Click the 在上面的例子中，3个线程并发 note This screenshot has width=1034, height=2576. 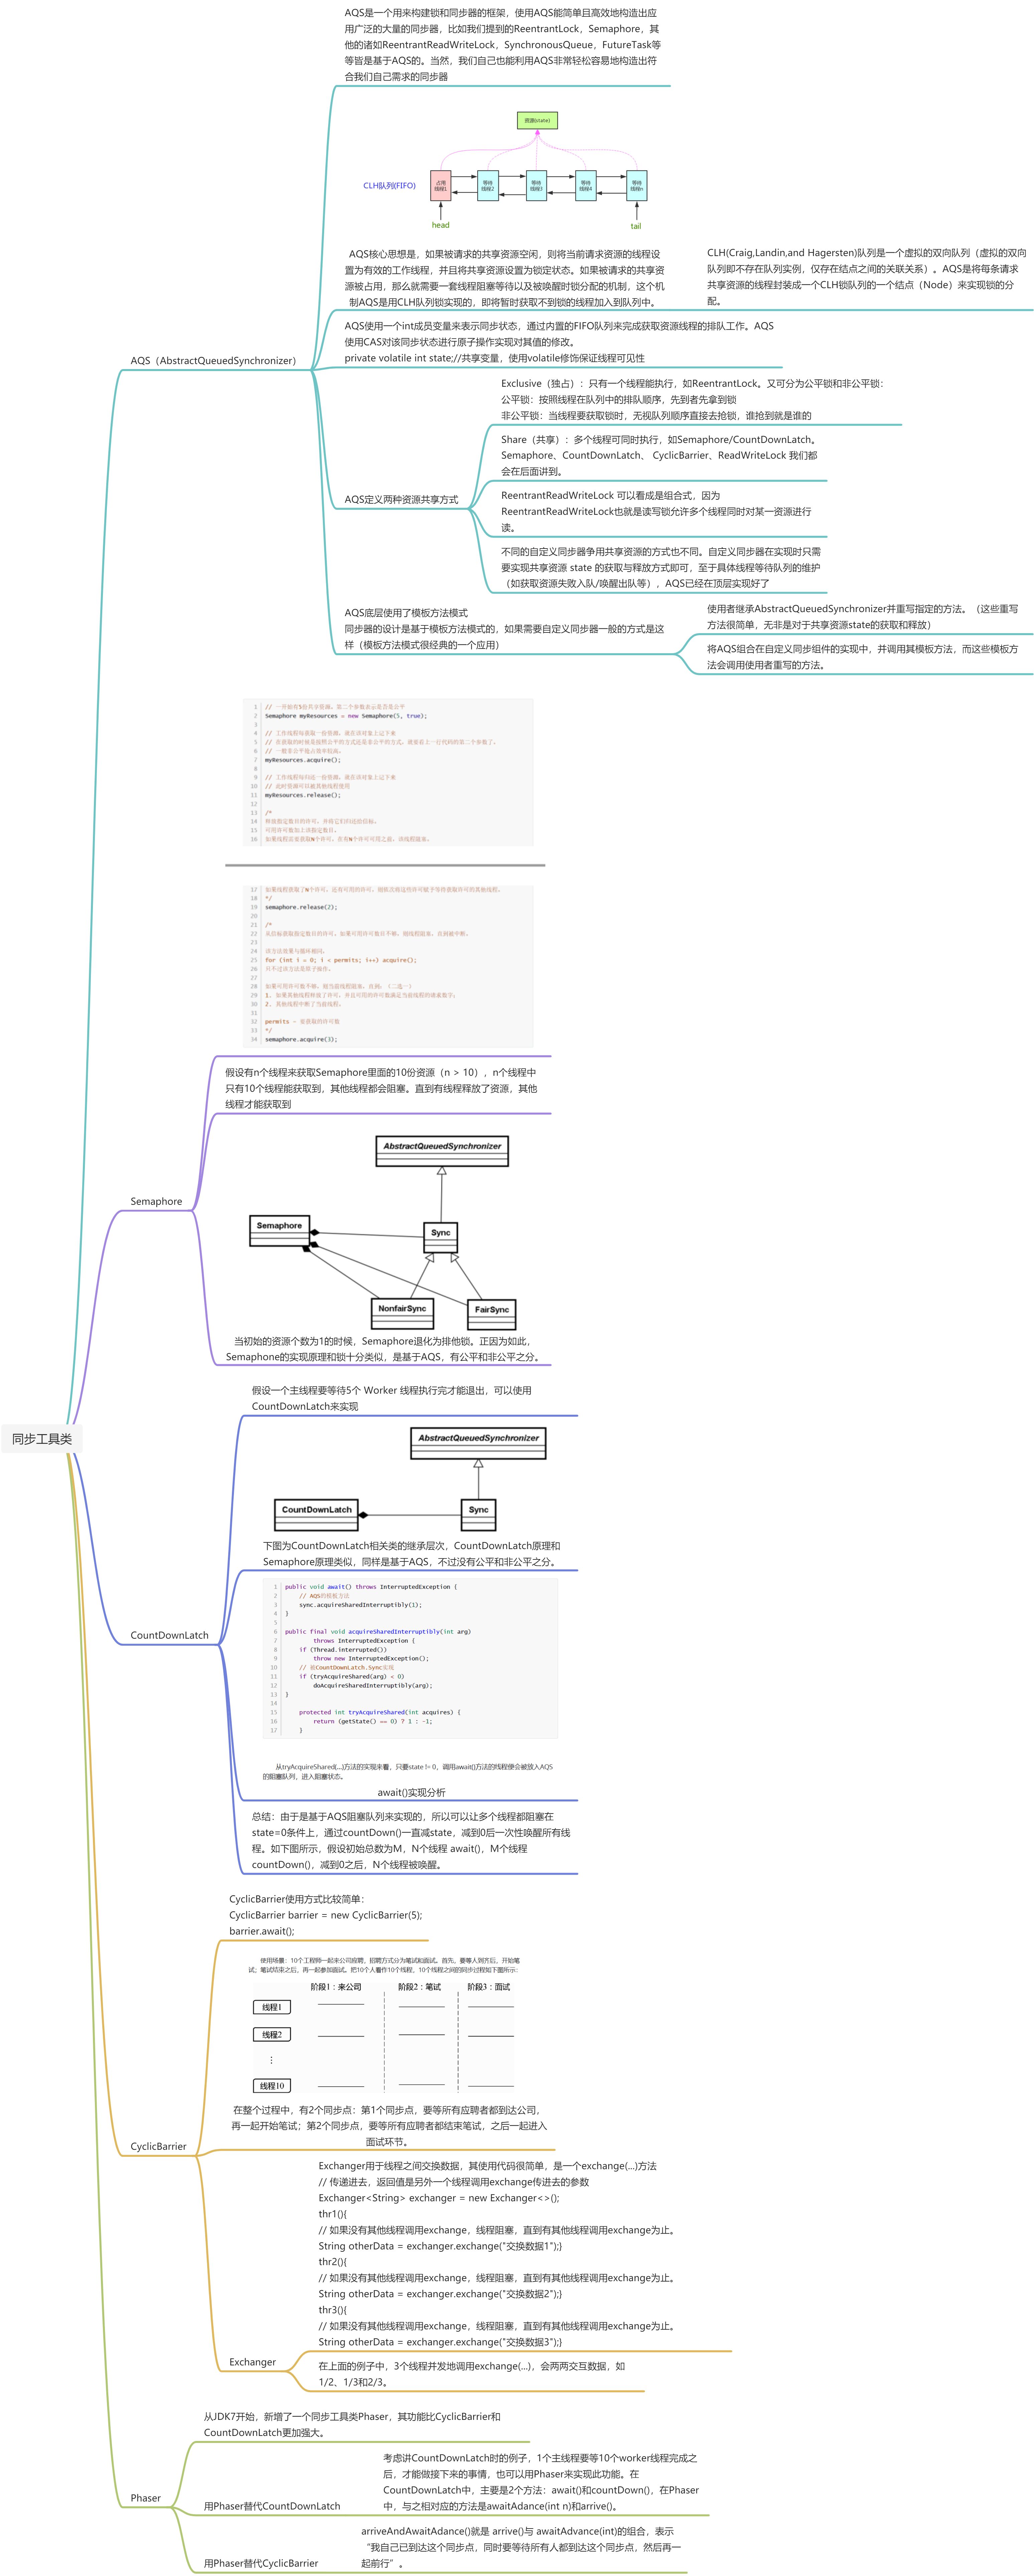(x=472, y=2374)
